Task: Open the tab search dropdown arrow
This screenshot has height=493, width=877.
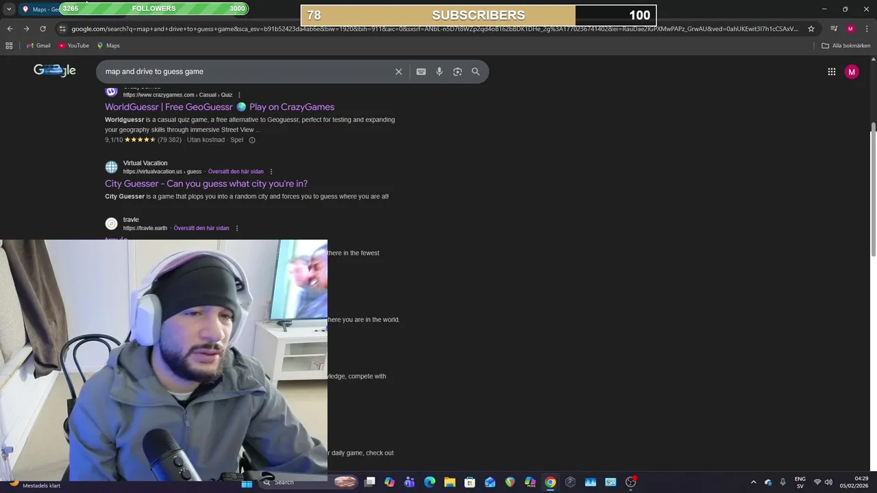Action: [9, 9]
